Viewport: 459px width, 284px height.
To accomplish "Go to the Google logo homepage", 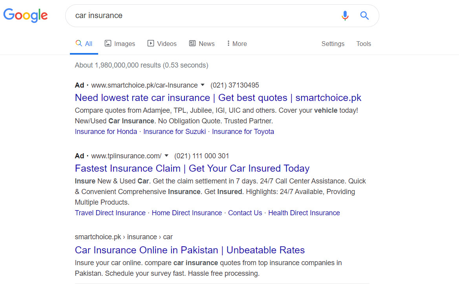I will pyautogui.click(x=26, y=16).
